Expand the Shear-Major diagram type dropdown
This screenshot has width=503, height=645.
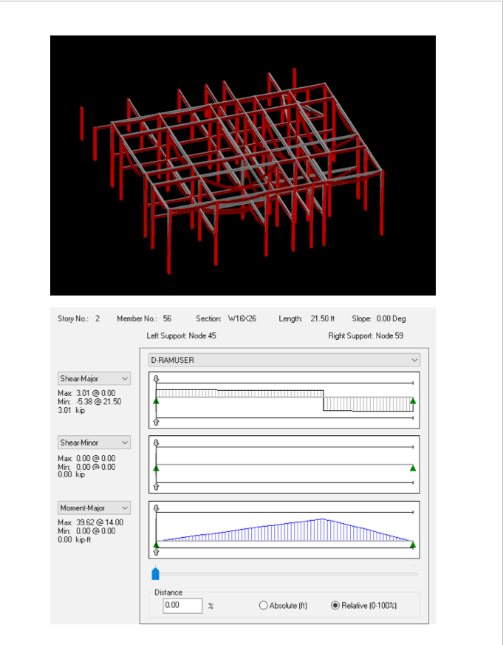pyautogui.click(x=94, y=378)
